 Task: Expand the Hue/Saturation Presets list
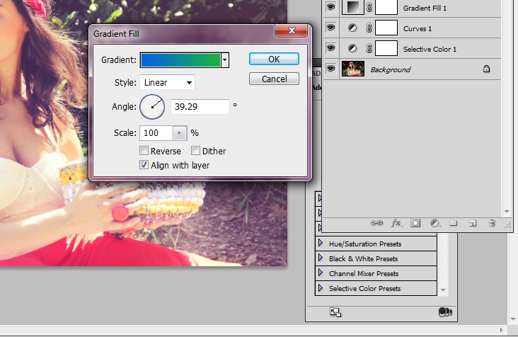click(320, 244)
